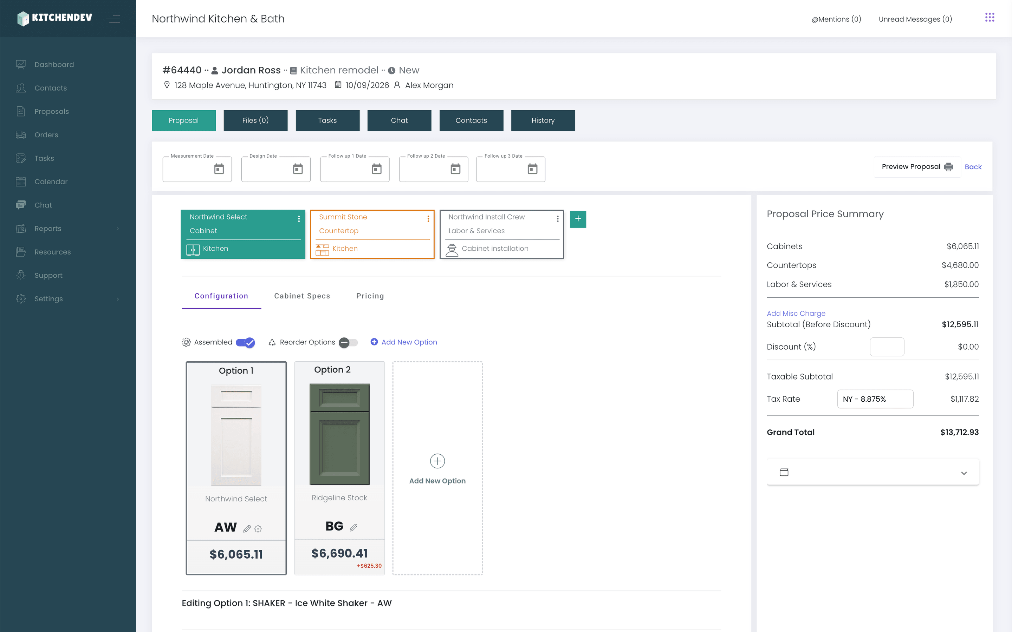
Task: Expand the dropdown below Grand Total
Action: pyautogui.click(x=872, y=472)
